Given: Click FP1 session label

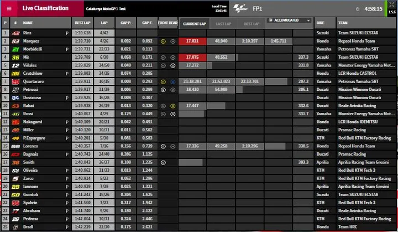Looking at the screenshot, I should click(257, 9).
